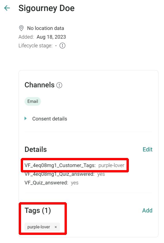Click the VF_4eq08mg1_Customer_Tags detail row
The width and height of the screenshot is (164, 243).
point(74,165)
